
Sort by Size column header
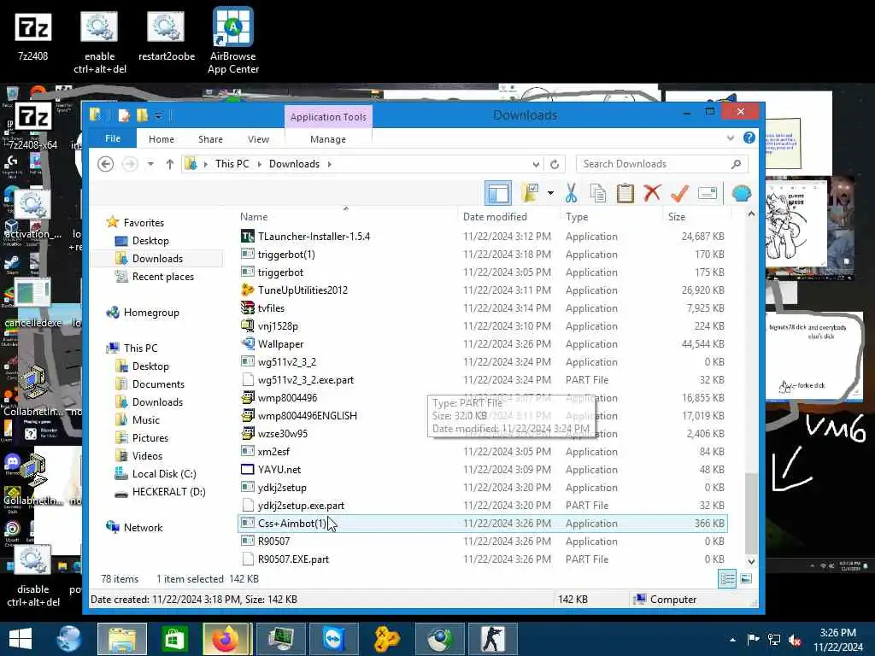tap(696, 217)
